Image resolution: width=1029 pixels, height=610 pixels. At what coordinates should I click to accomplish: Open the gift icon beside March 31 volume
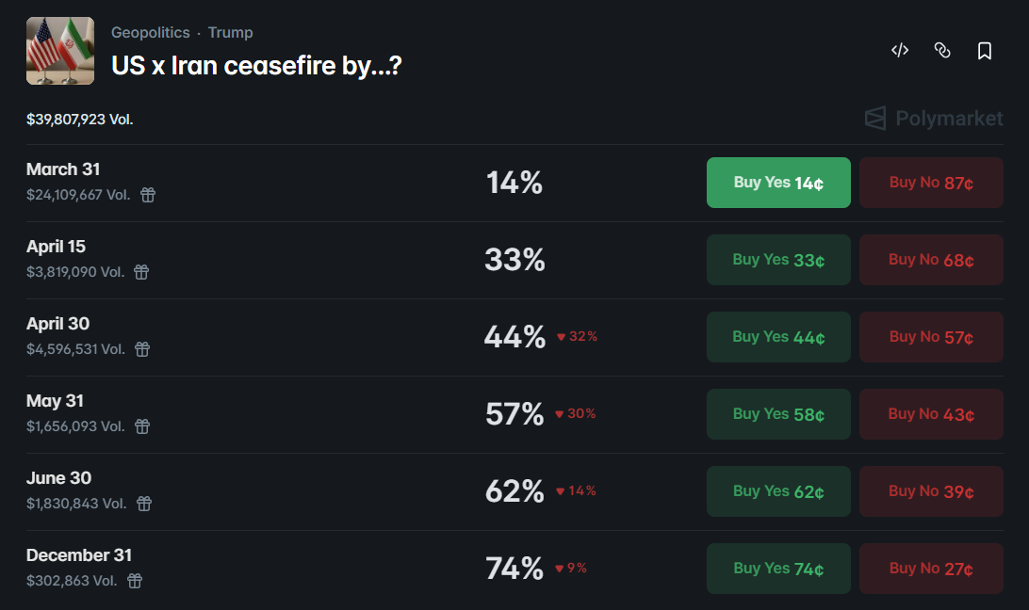tap(147, 195)
